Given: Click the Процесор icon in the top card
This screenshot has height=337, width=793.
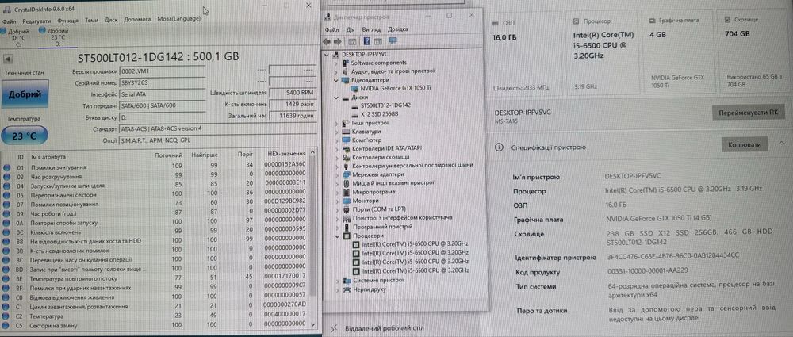Looking at the screenshot, I should coord(577,21).
